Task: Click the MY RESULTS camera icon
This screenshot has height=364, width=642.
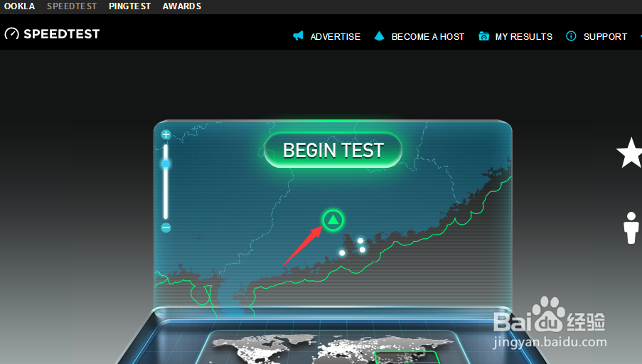Action: click(483, 36)
